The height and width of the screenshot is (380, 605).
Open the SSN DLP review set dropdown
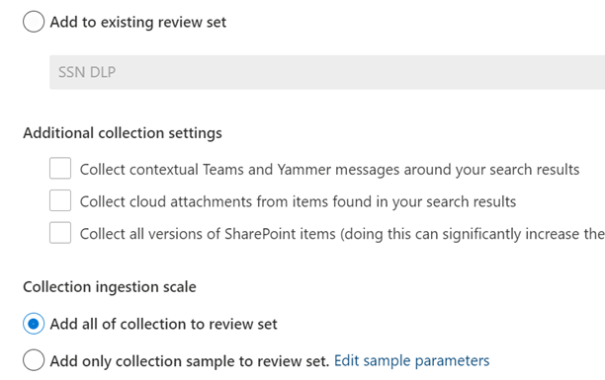coord(327,72)
